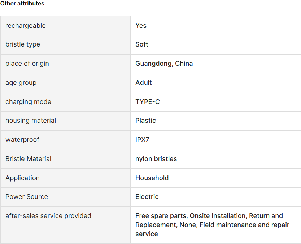Click the 'Other attributes' heading
The image size is (301, 244).
coord(22,4)
